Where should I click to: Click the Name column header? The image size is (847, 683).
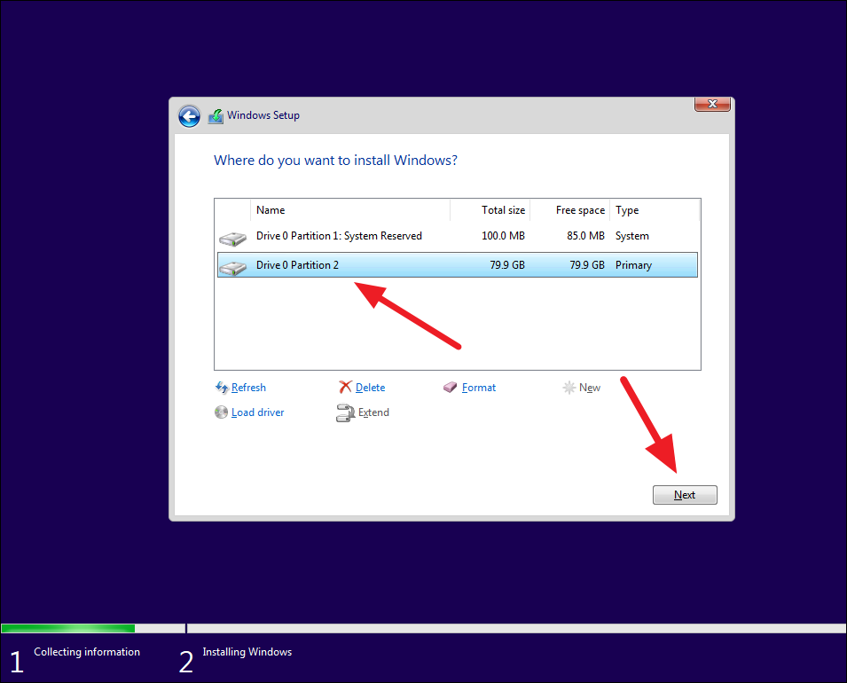350,210
